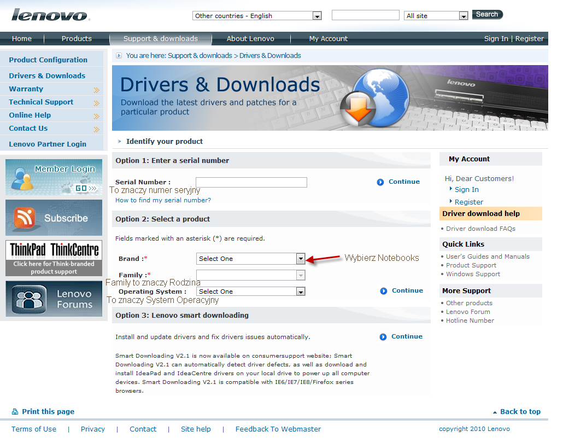Click the Lenovo logo
Viewport: 563px width, 443px height.
pos(51,15)
